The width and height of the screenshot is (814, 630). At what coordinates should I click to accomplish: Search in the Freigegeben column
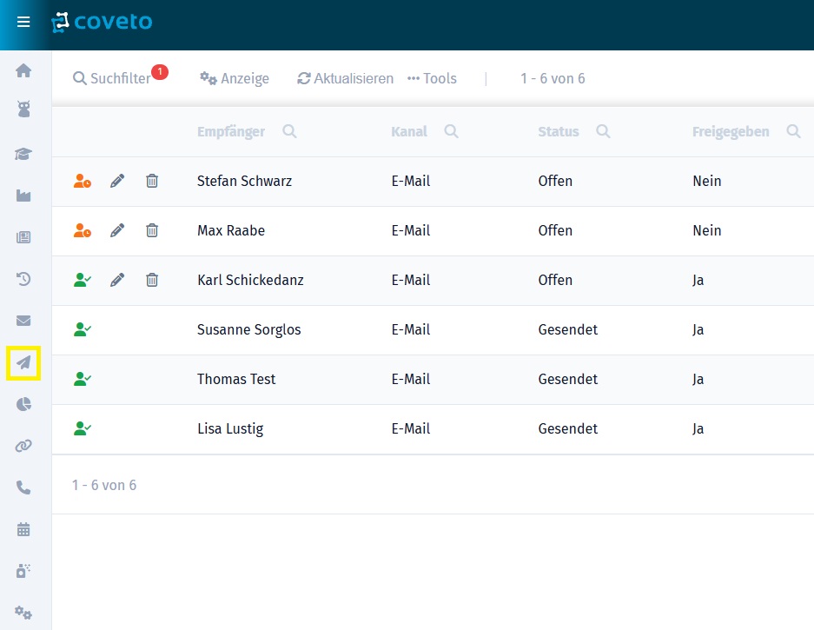coord(793,131)
